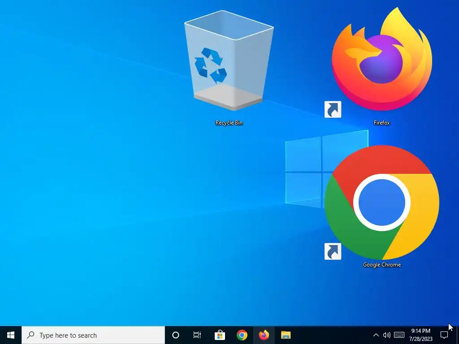This screenshot has width=459, height=344.
Task: Click the 'Firefox' label text
Action: pyautogui.click(x=382, y=123)
